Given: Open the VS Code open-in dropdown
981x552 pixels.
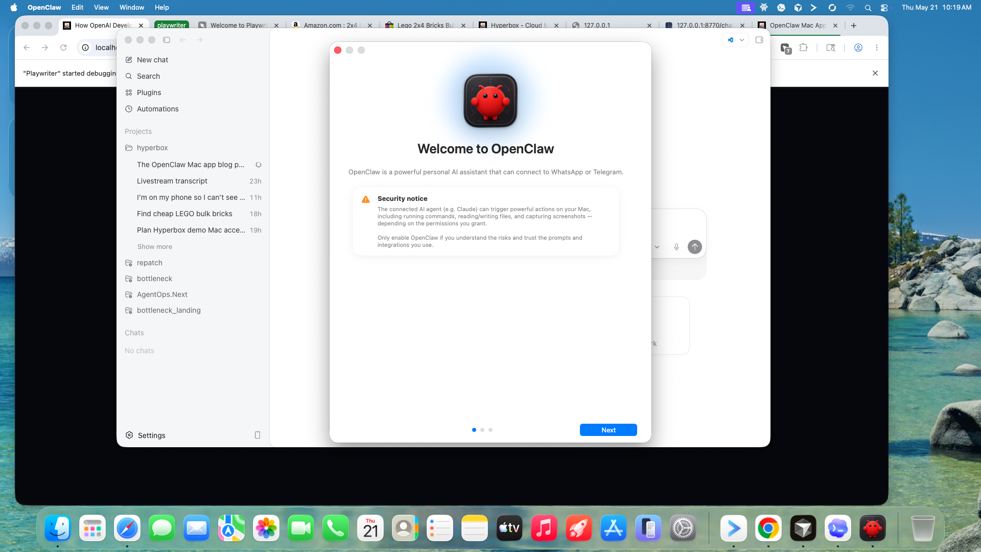Looking at the screenshot, I should [x=735, y=40].
